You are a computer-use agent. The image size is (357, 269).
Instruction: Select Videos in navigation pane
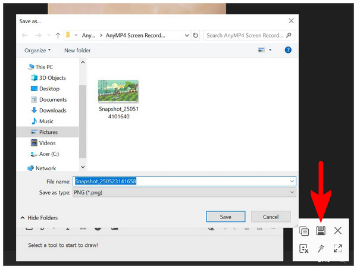point(43,143)
